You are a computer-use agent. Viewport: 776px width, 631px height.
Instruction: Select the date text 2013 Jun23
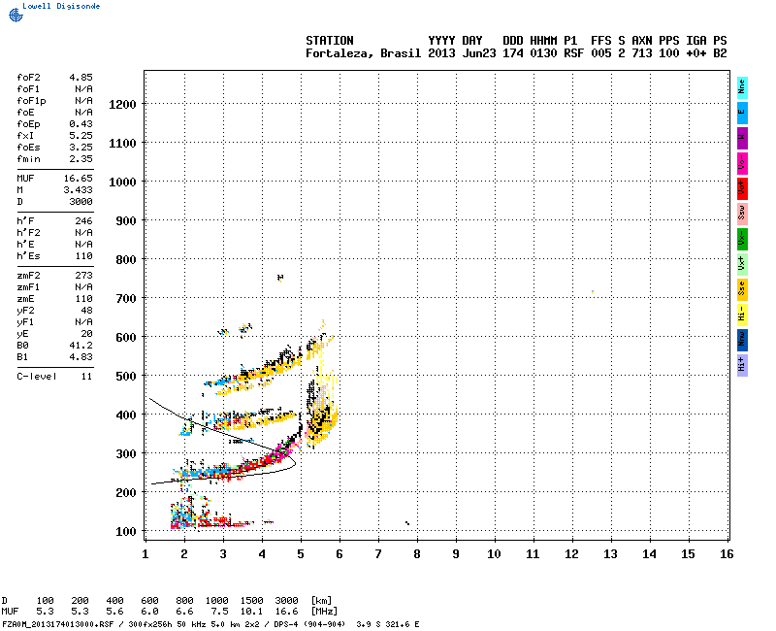[x=462, y=53]
